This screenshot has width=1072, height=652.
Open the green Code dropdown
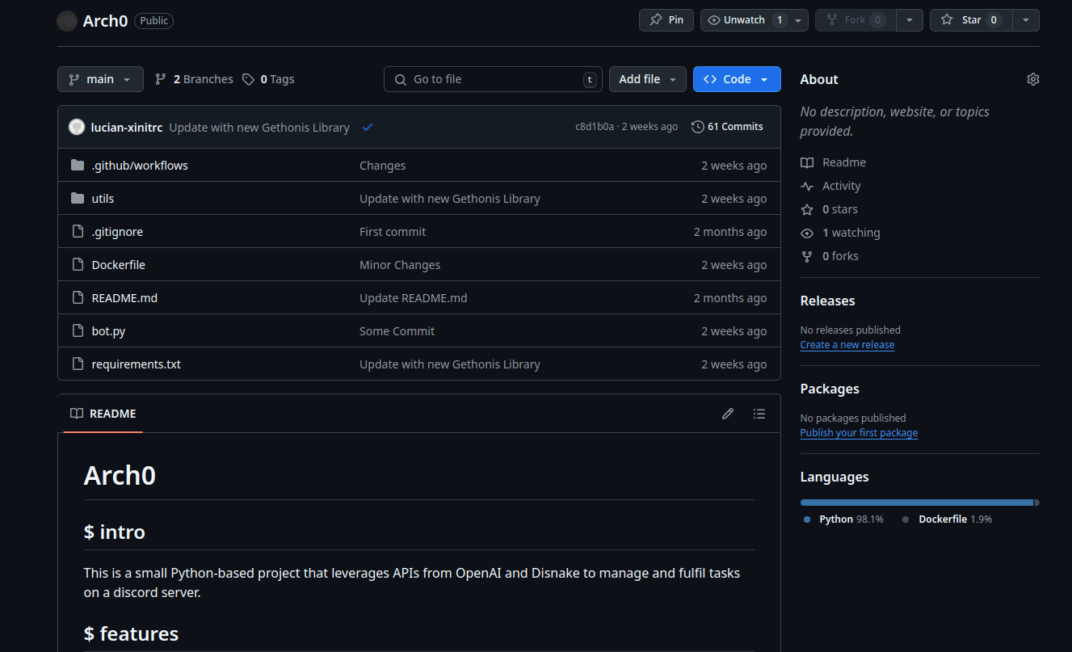pyautogui.click(x=736, y=79)
